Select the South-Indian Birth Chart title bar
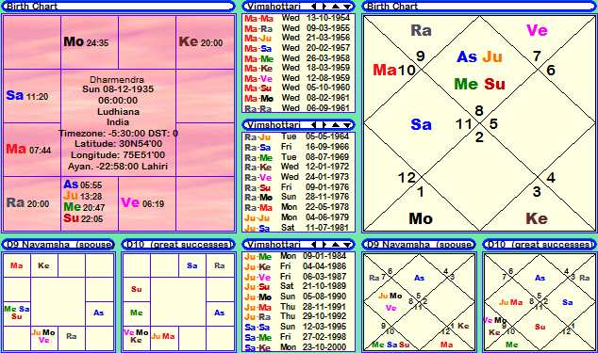The image size is (598, 353). [118, 7]
